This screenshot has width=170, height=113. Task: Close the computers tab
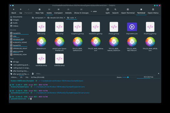pos(45,18)
